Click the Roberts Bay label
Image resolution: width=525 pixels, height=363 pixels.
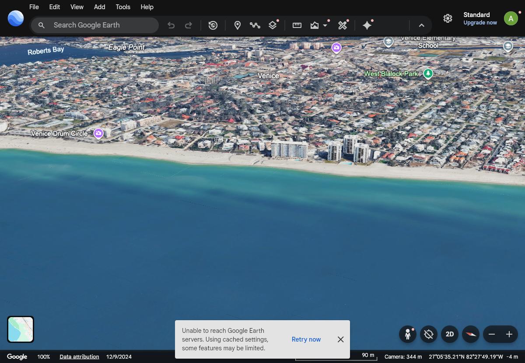(46, 51)
